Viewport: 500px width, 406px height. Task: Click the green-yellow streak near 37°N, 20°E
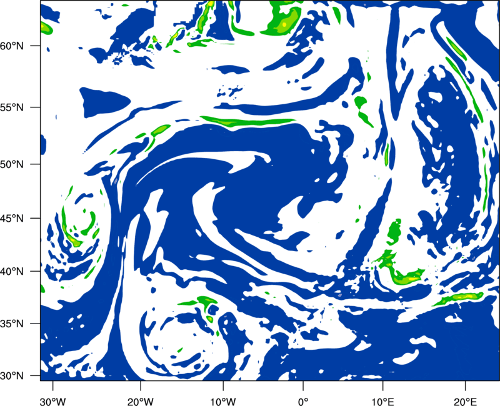pyautogui.click(x=458, y=299)
